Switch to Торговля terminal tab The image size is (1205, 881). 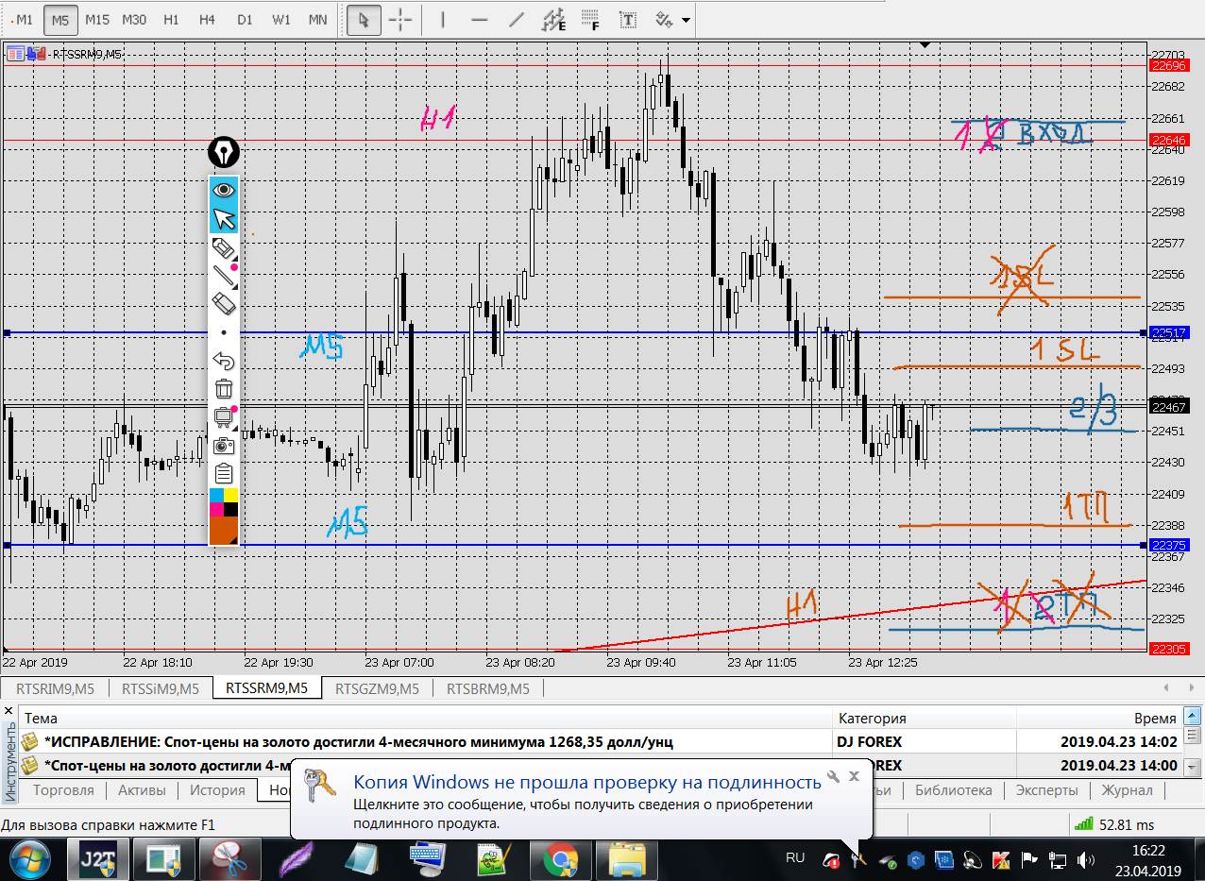[x=63, y=790]
